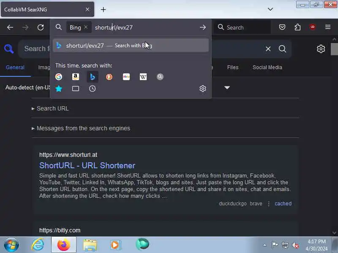Click the page vertical scrollbar thumb
The width and height of the screenshot is (338, 253).
pyautogui.click(x=334, y=49)
